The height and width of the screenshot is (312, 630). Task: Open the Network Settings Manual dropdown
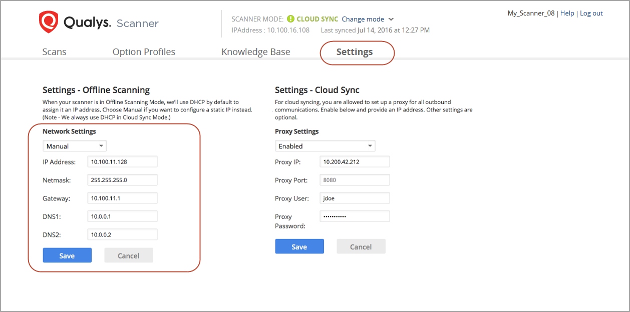pos(75,146)
